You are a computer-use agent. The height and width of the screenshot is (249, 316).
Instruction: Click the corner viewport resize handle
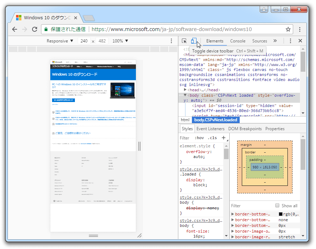[139, 235]
